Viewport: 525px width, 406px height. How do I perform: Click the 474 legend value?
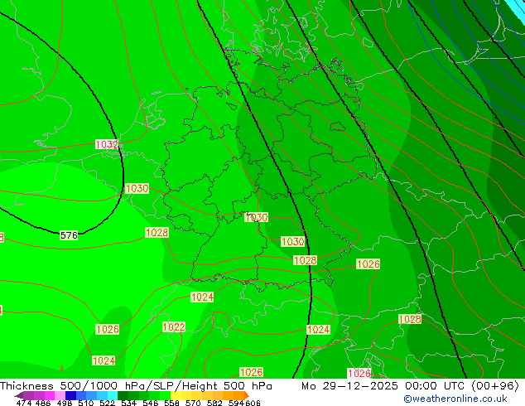24,403
